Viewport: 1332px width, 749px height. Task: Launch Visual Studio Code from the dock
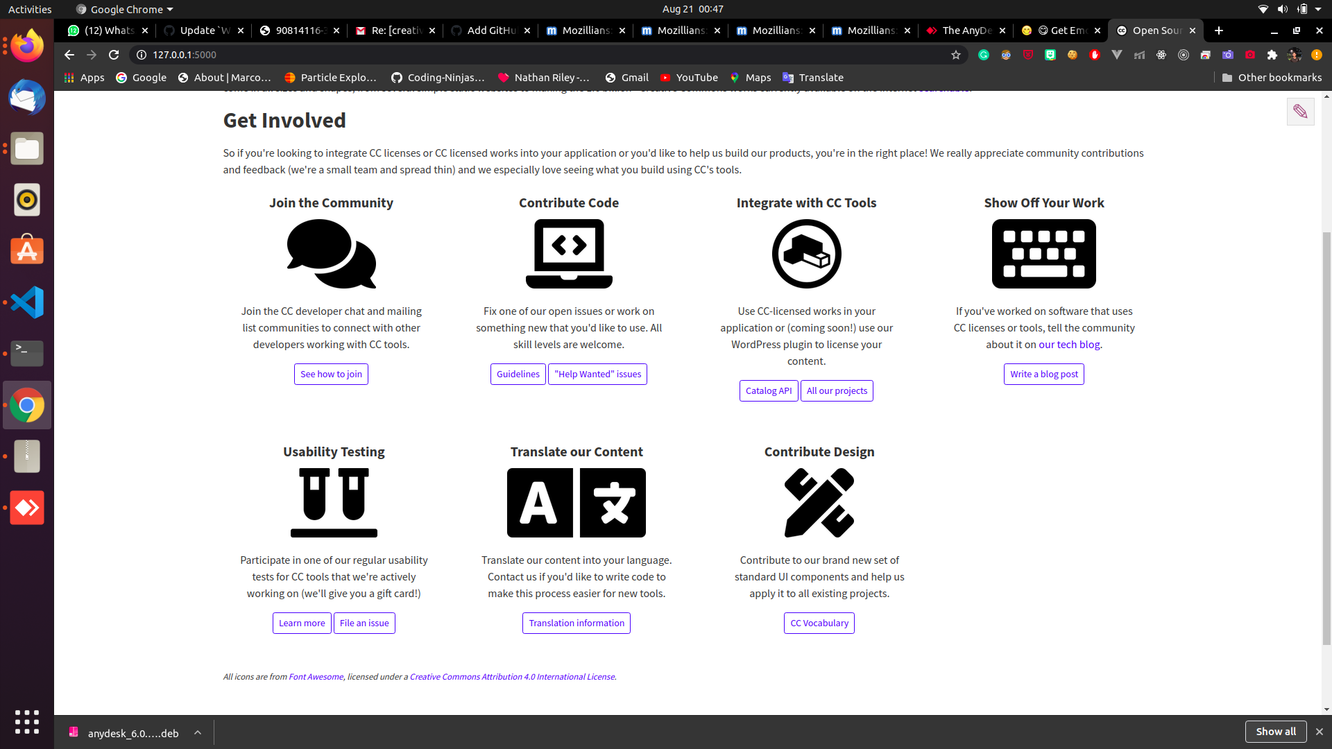click(x=26, y=302)
